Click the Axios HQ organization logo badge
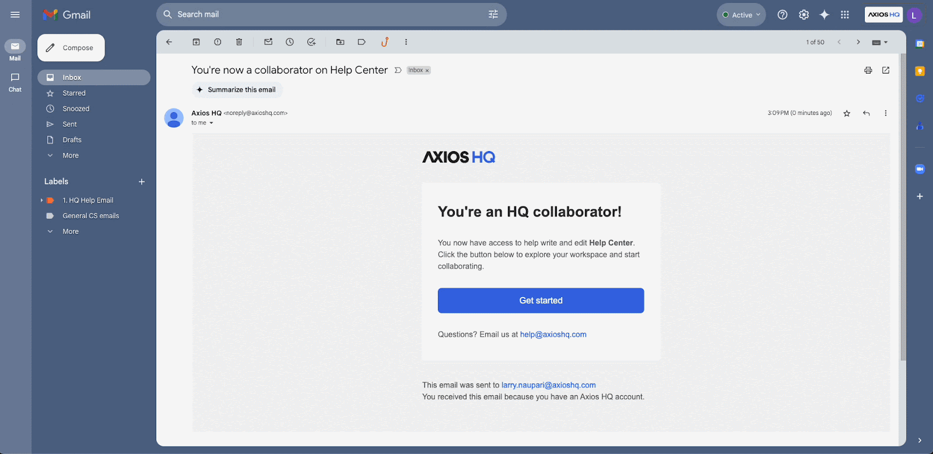Image resolution: width=933 pixels, height=454 pixels. point(884,15)
